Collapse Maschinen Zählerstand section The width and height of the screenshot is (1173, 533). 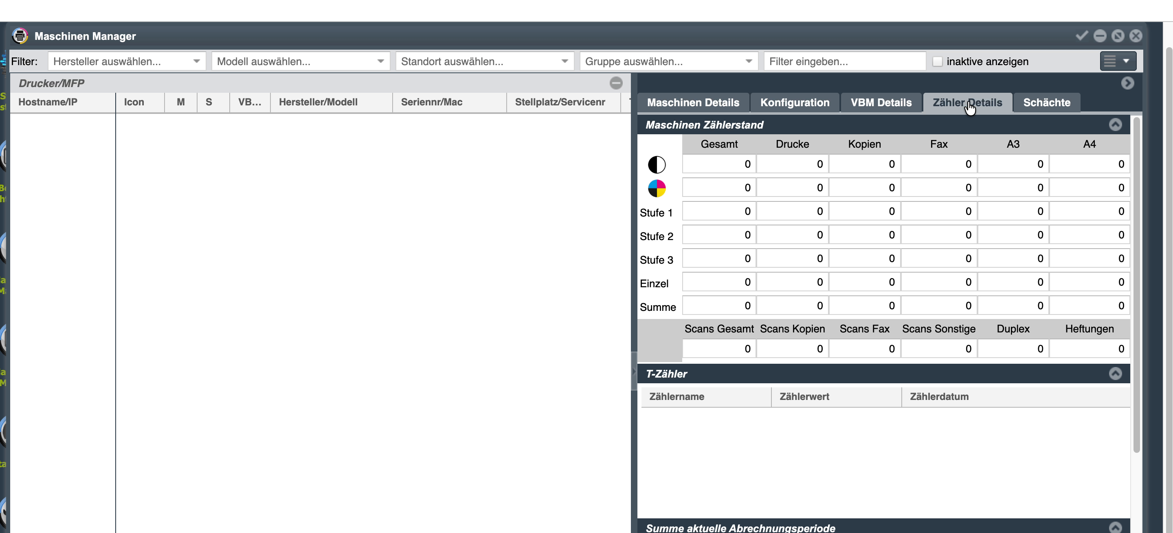[1115, 125]
